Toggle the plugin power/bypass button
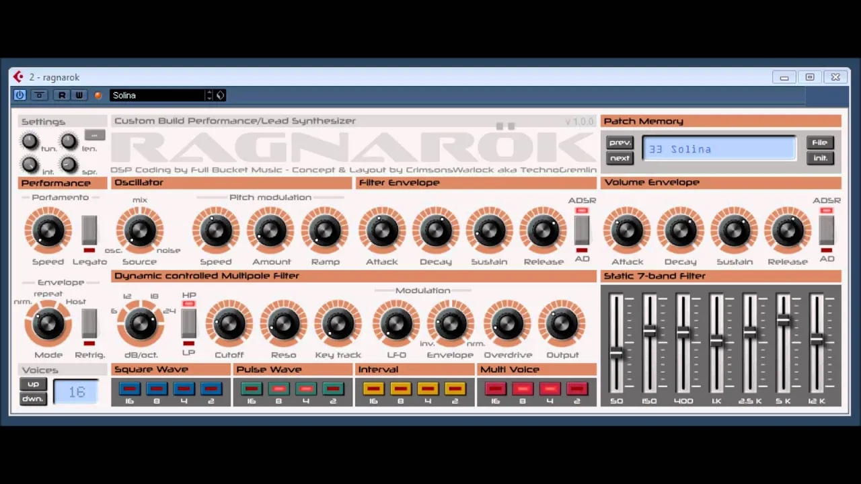The image size is (861, 484). coord(20,95)
